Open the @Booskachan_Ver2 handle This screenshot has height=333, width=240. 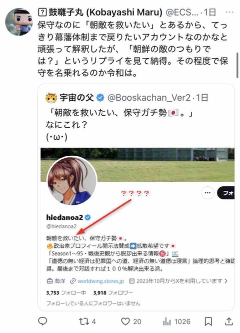coord(149,98)
